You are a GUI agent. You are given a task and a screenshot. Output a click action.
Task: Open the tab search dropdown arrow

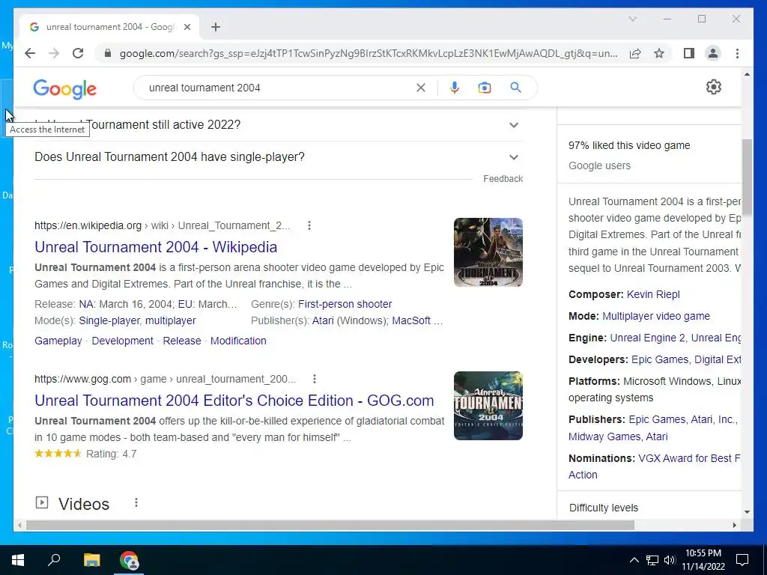pos(632,19)
